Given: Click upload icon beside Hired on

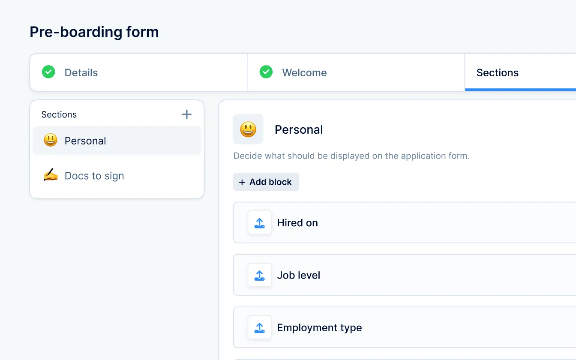Looking at the screenshot, I should coord(259,223).
